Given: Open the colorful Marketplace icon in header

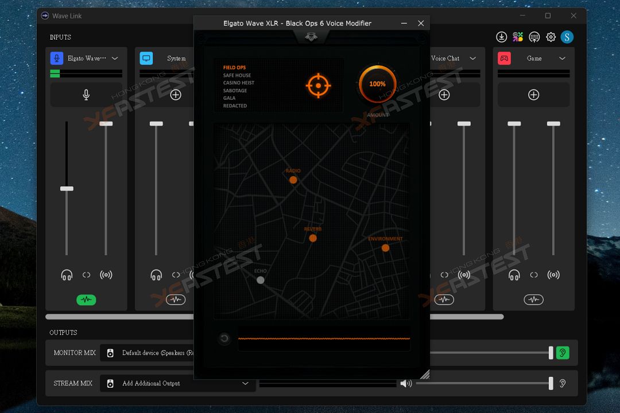Looking at the screenshot, I should tap(518, 37).
